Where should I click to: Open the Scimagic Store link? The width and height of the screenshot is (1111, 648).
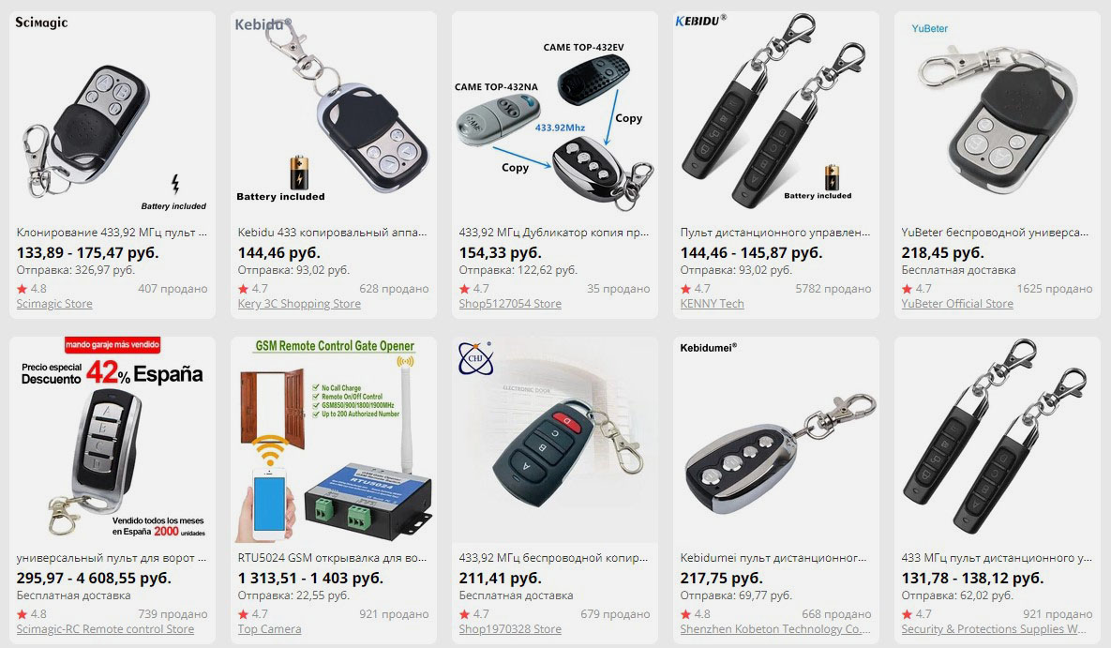[54, 304]
